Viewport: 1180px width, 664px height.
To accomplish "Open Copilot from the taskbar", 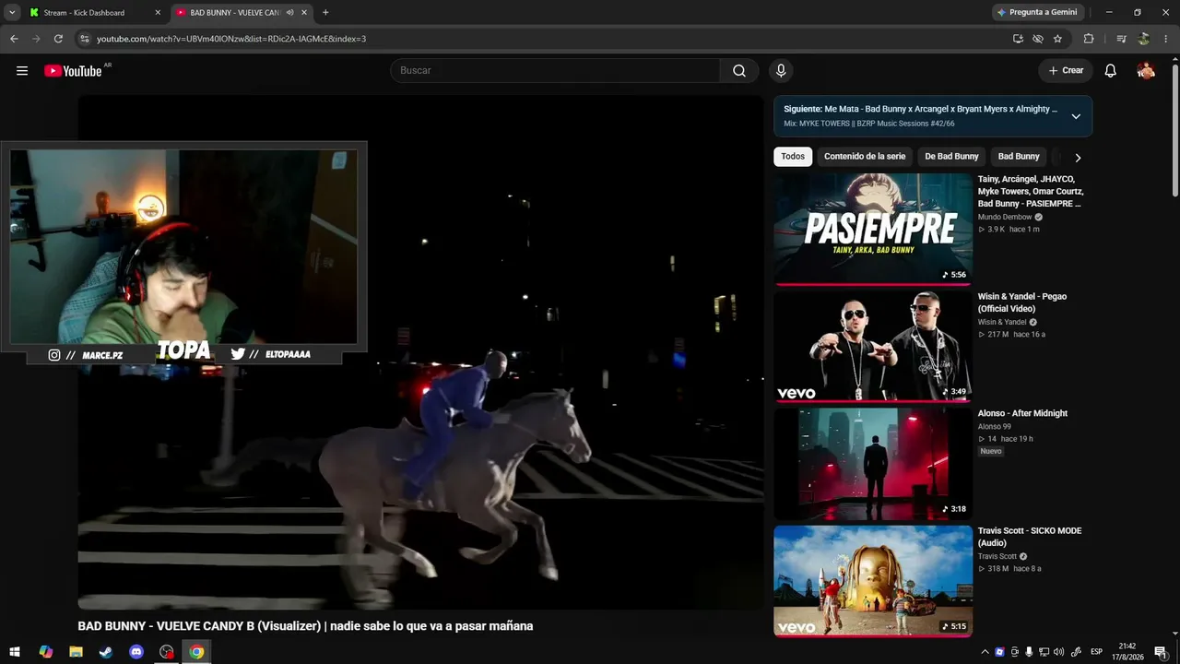I will click(x=46, y=652).
